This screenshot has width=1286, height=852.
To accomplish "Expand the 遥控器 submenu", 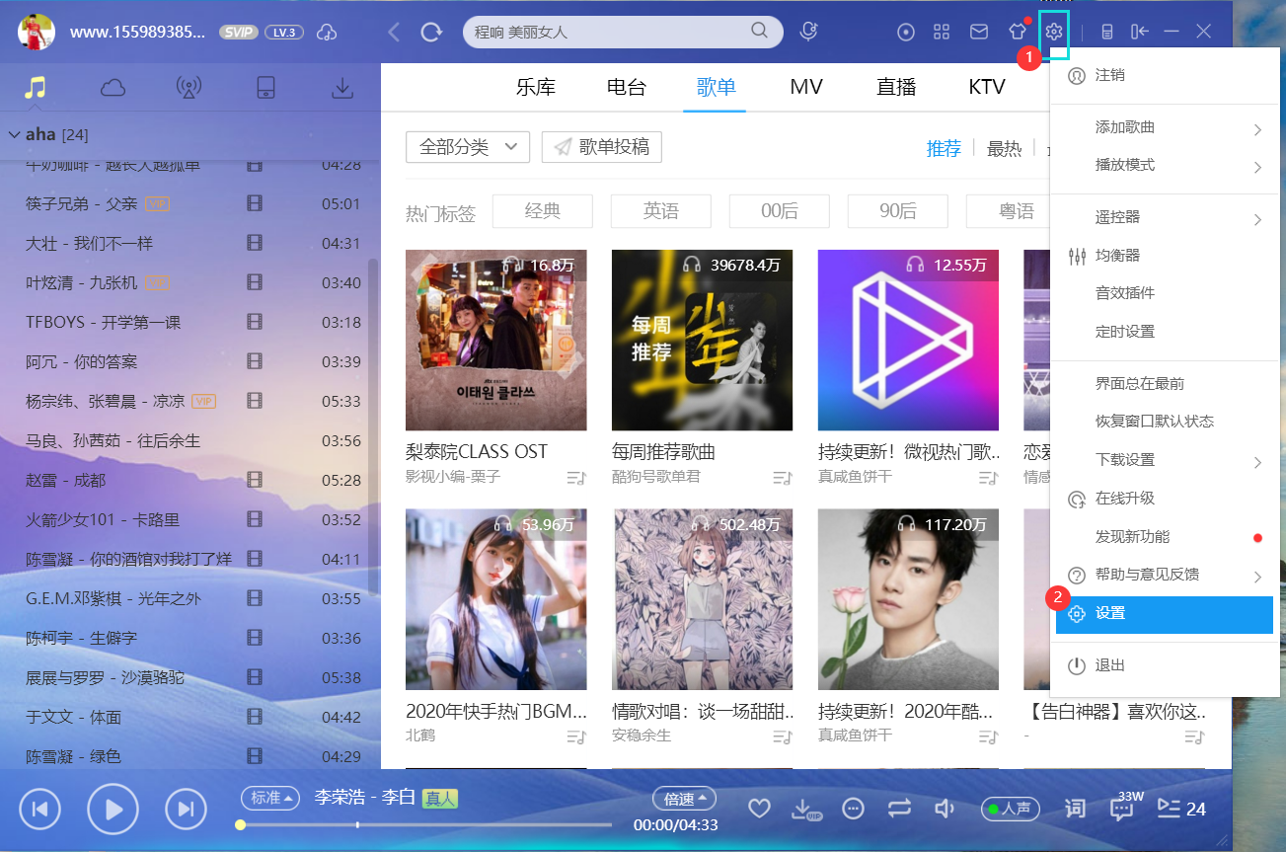I will pyautogui.click(x=1165, y=217).
